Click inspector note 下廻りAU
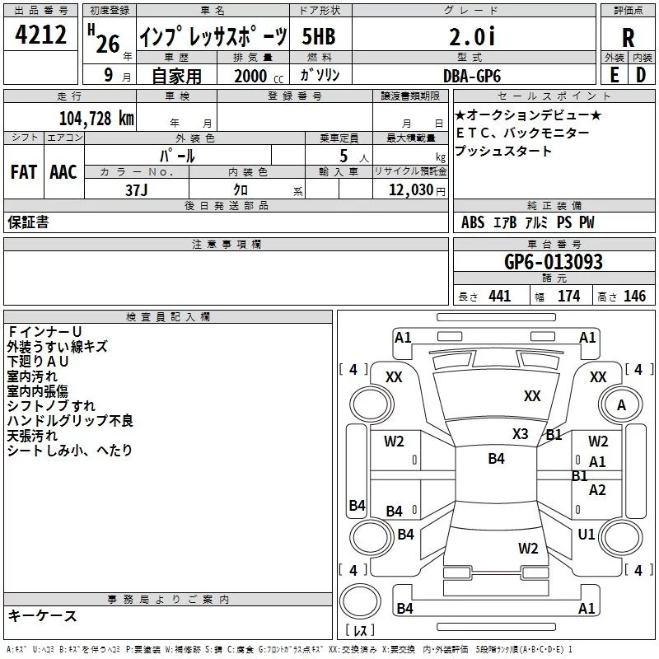 coord(38,362)
